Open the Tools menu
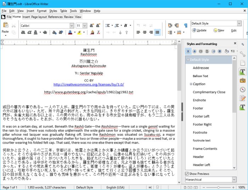 (73, 11)
